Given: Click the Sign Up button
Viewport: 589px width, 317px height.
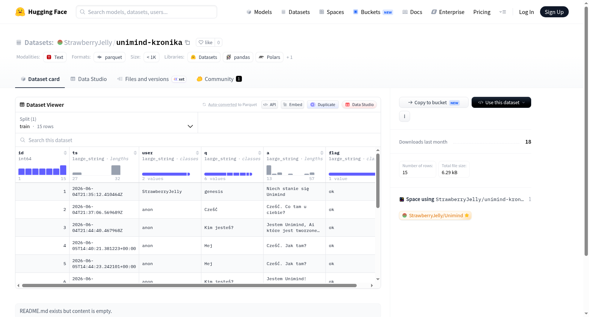Looking at the screenshot, I should click(554, 12).
